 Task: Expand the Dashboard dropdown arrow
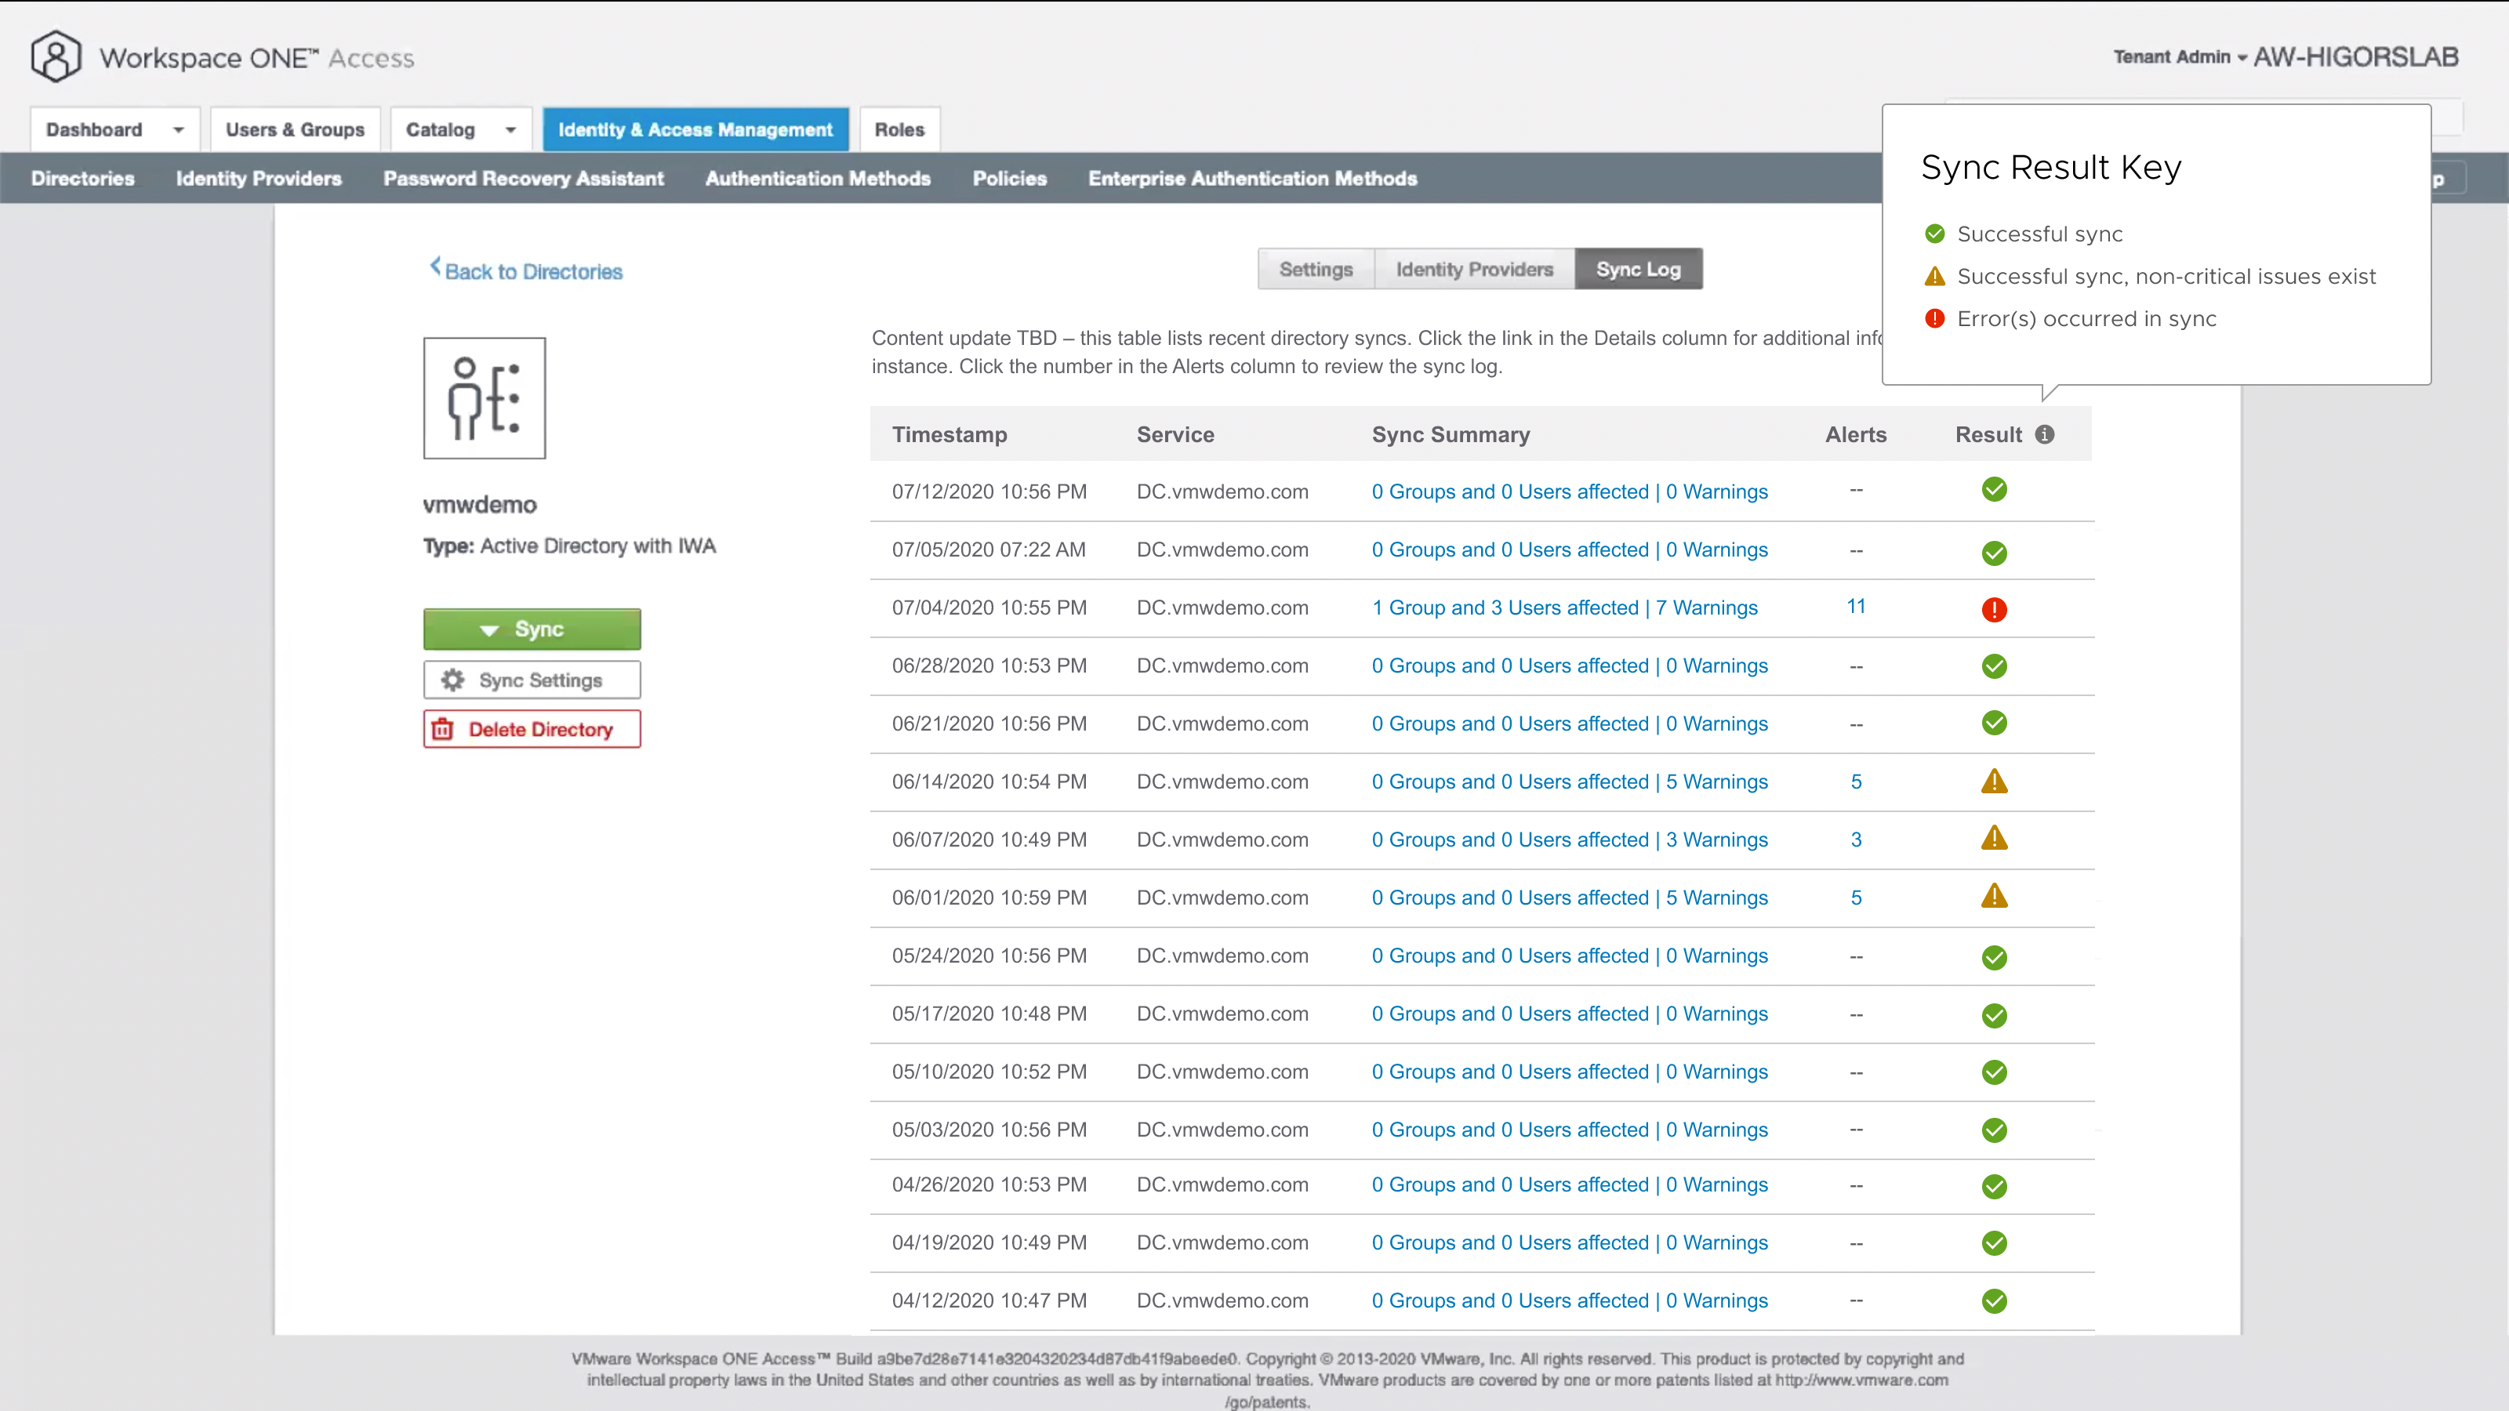(178, 129)
